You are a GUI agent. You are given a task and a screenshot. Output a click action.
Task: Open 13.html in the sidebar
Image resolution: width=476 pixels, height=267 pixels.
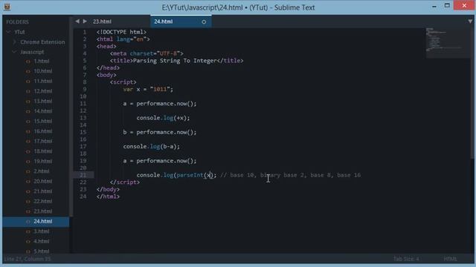(x=43, y=101)
